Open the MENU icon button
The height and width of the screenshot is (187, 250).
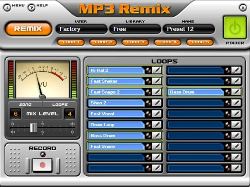pyautogui.click(x=7, y=7)
